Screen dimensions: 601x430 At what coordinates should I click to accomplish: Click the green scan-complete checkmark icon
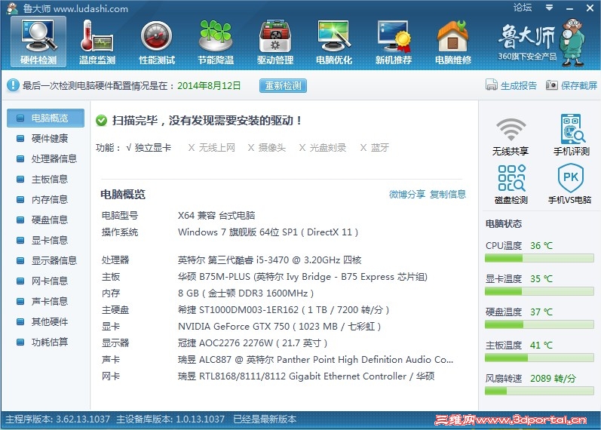[x=101, y=121]
